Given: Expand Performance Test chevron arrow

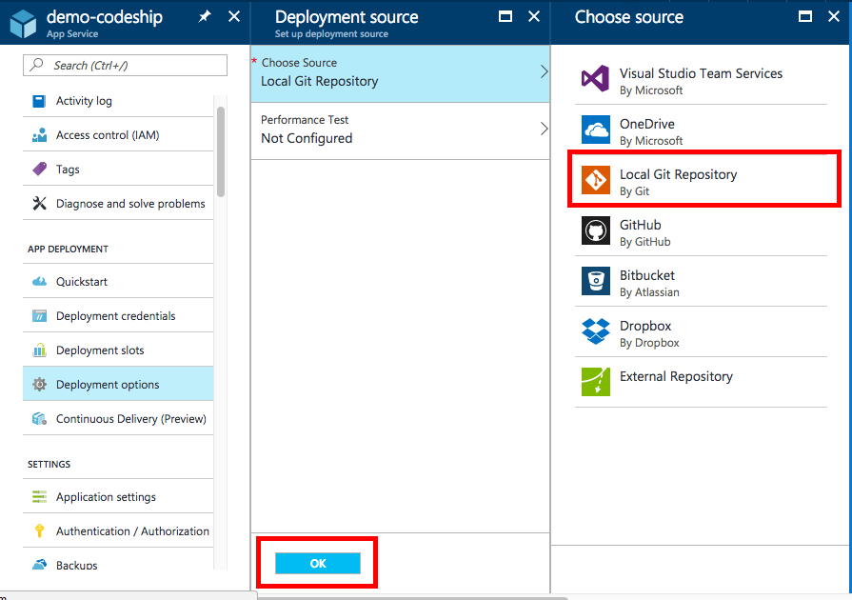Looking at the screenshot, I should [544, 129].
